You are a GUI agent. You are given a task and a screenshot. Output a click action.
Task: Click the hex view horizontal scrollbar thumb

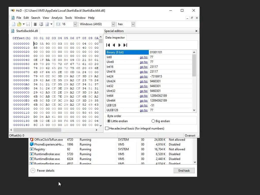tap(37, 130)
